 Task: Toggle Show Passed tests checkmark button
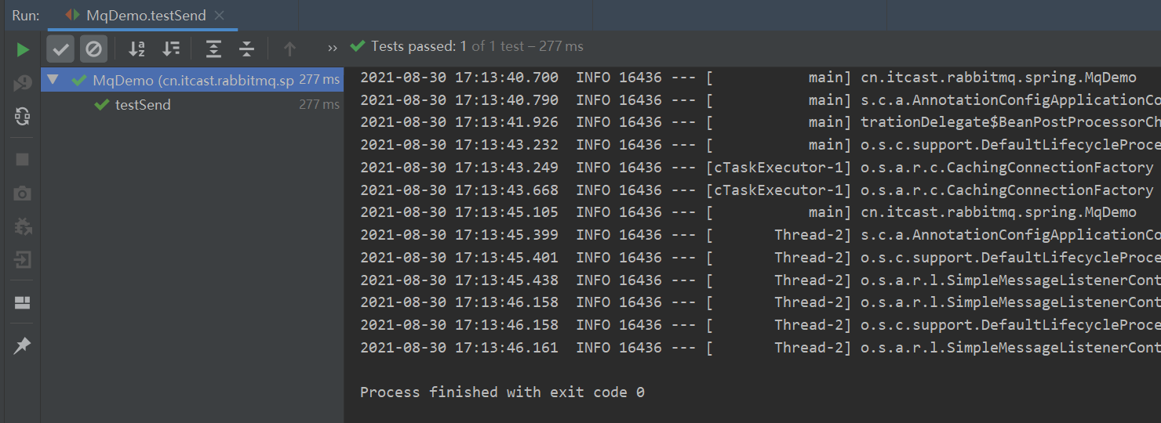pos(60,49)
